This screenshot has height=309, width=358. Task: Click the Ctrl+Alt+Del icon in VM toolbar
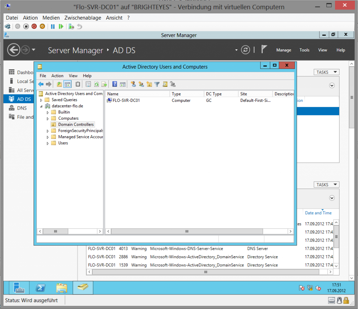click(8, 27)
